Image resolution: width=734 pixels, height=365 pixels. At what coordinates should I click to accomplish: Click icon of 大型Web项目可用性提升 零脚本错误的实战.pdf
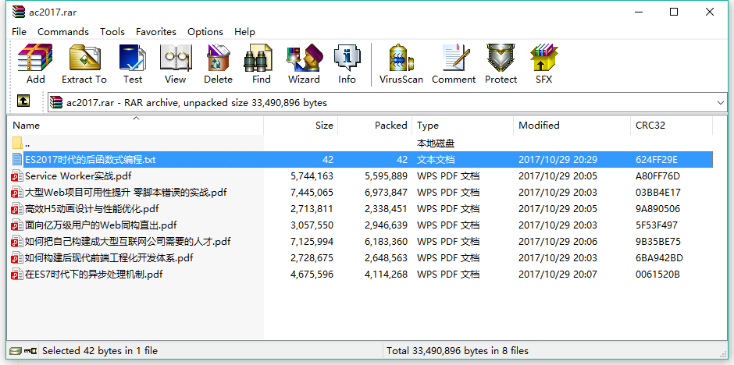[17, 193]
